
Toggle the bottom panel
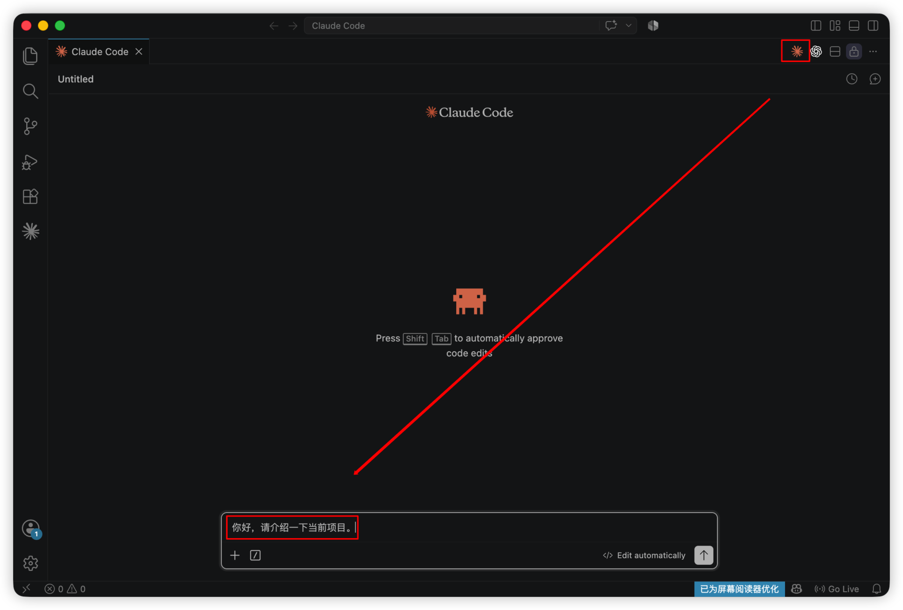pyautogui.click(x=854, y=25)
